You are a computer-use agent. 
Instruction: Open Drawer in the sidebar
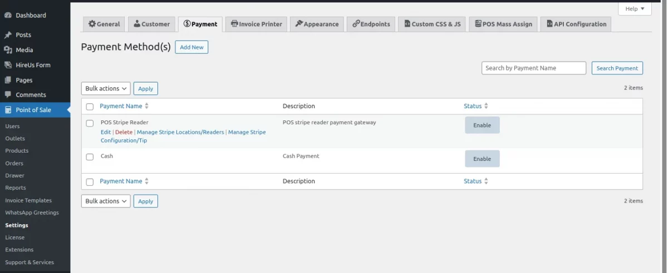tap(15, 175)
